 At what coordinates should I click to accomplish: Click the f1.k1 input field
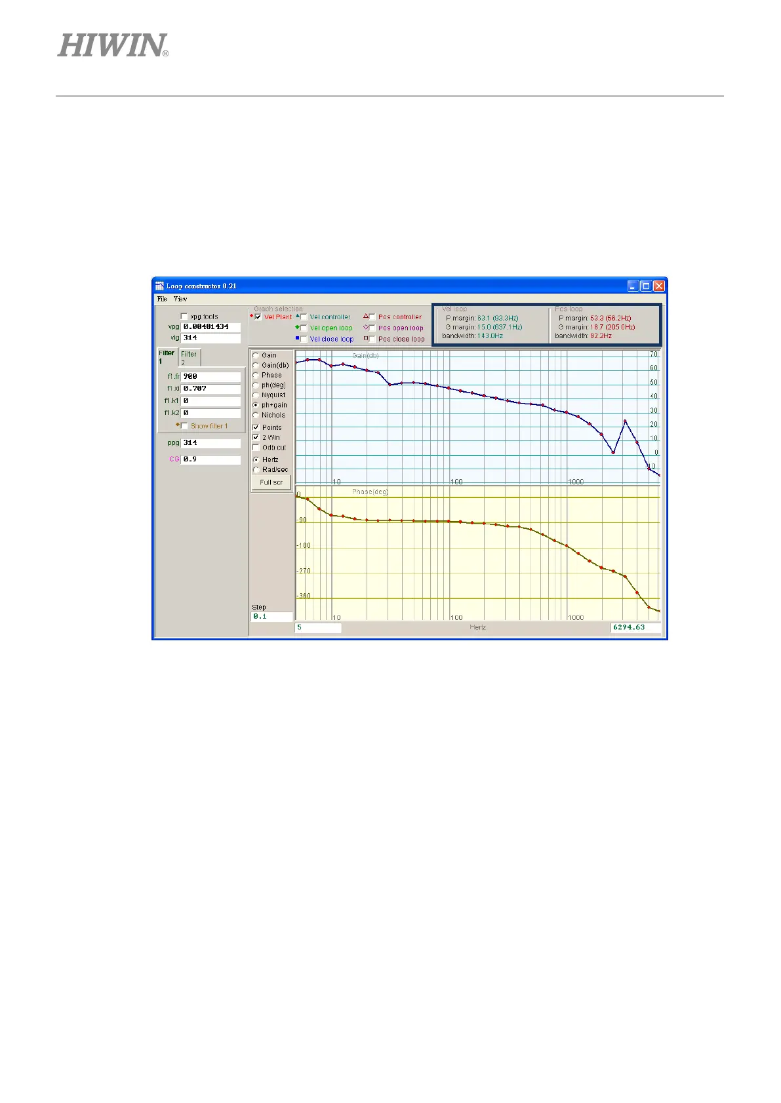(x=210, y=401)
